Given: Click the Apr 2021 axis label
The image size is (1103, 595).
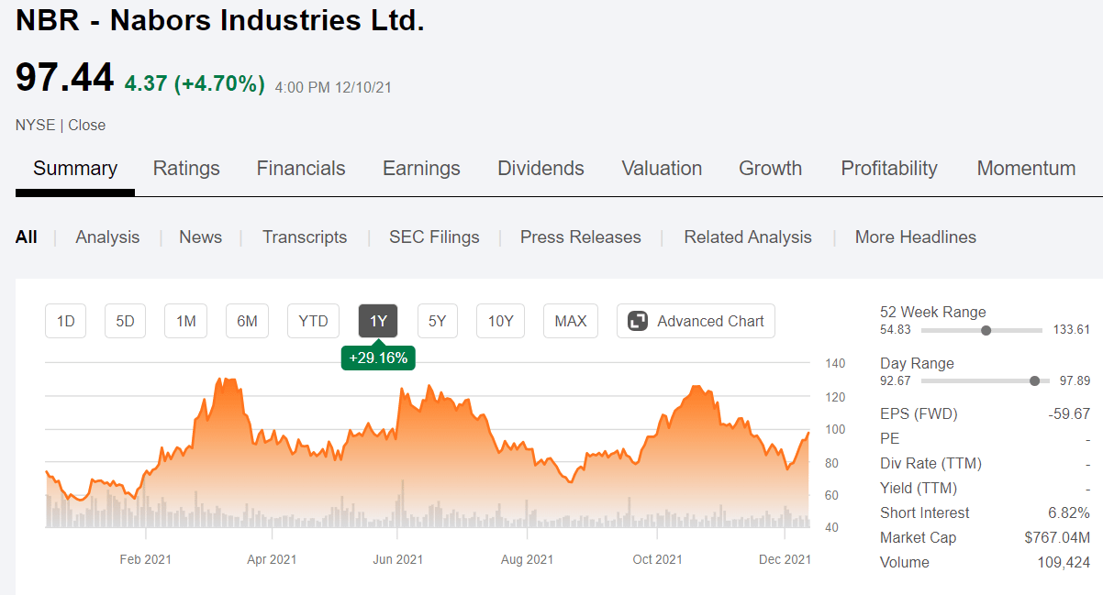Looking at the screenshot, I should tap(272, 559).
